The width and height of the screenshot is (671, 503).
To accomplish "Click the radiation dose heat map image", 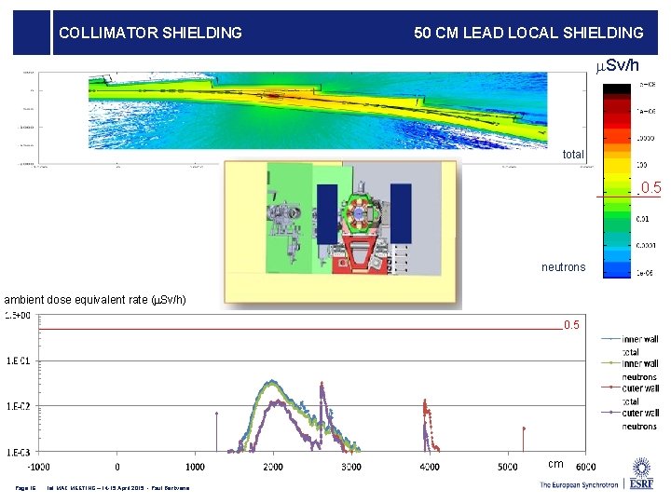I will (318, 110).
